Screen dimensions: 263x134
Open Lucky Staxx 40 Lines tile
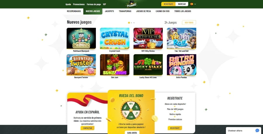point(148,65)
